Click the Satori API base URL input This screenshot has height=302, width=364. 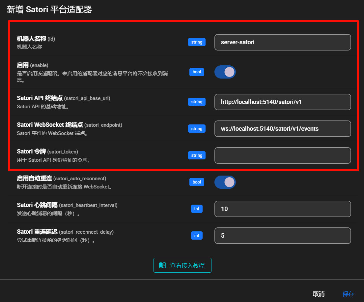282,102
